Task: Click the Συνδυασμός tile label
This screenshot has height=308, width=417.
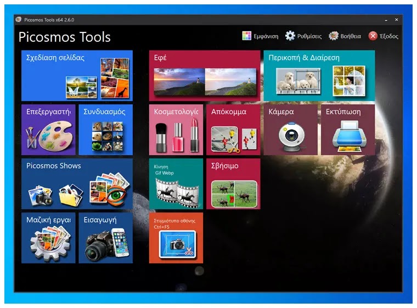Action: [x=104, y=111]
